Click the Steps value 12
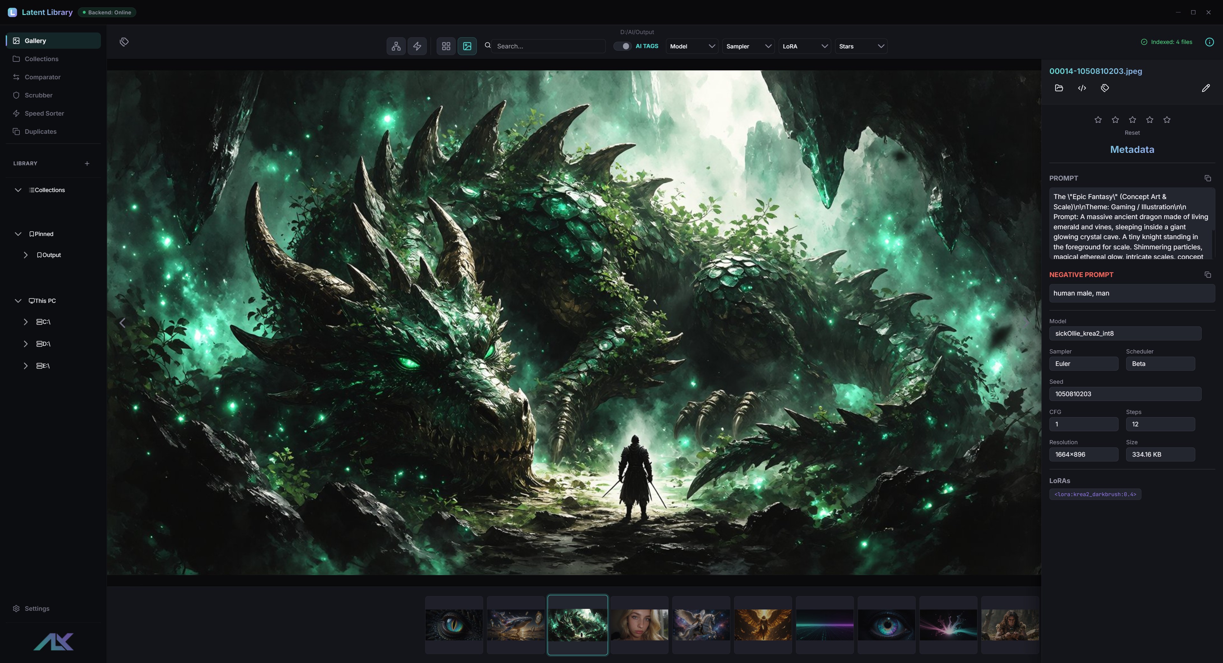Viewport: 1223px width, 663px height. click(x=1160, y=424)
